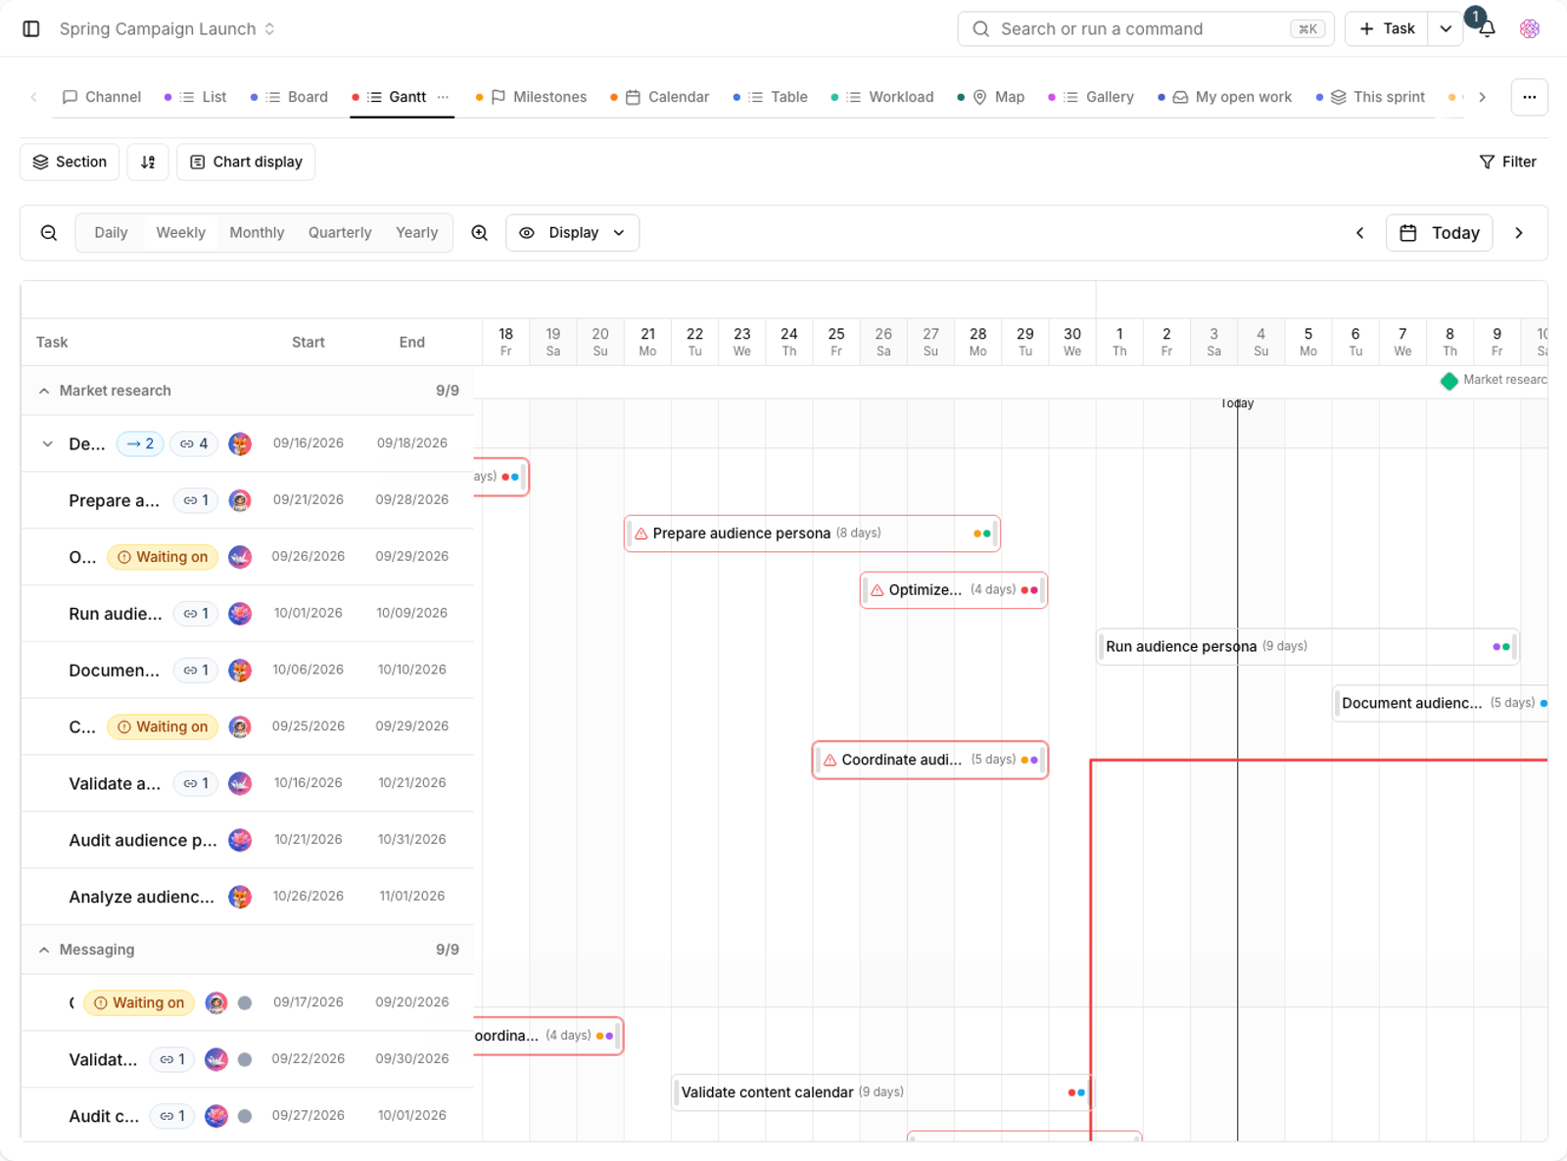Screen dimensions: 1567x1161
Task: Click the assignee avatar on Prepare a... row
Action: tap(240, 500)
